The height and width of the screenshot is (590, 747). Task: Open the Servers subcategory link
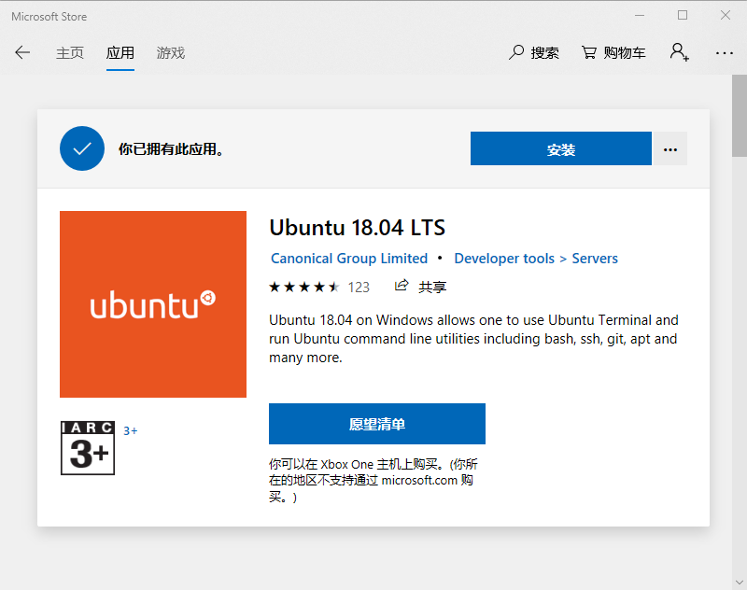[595, 258]
